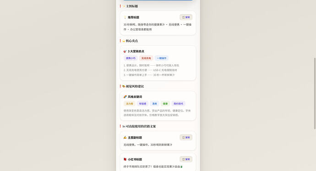The width and height of the screenshot is (316, 171).
Task: Click the star icon in 核心卖点 heading
Action: point(124,41)
